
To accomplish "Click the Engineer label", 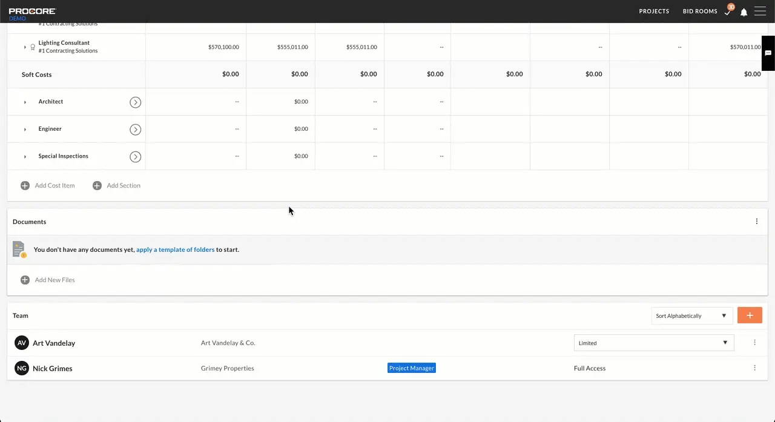I will point(50,129).
